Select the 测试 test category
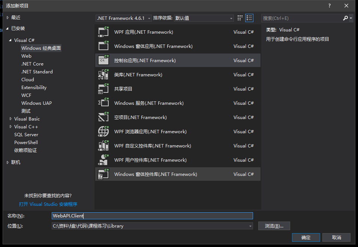The height and width of the screenshot is (247, 358). tap(26, 111)
